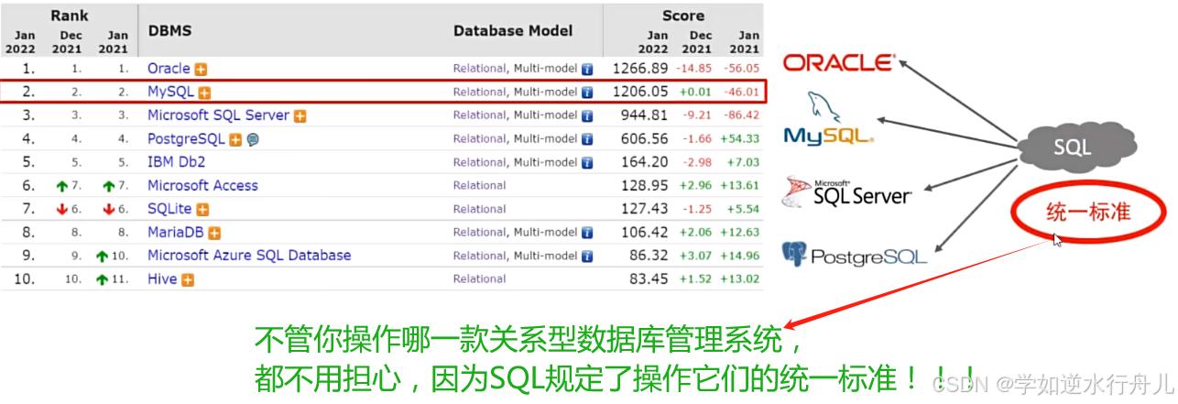Click the score change -14.85
The height and width of the screenshot is (404, 1178).
pos(694,69)
